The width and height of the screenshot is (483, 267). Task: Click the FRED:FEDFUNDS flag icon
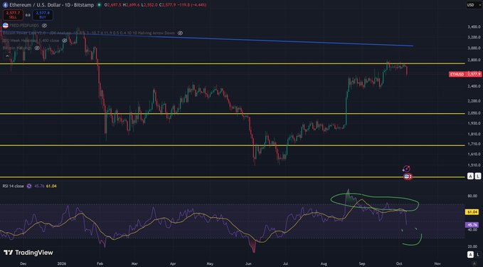click(5, 26)
